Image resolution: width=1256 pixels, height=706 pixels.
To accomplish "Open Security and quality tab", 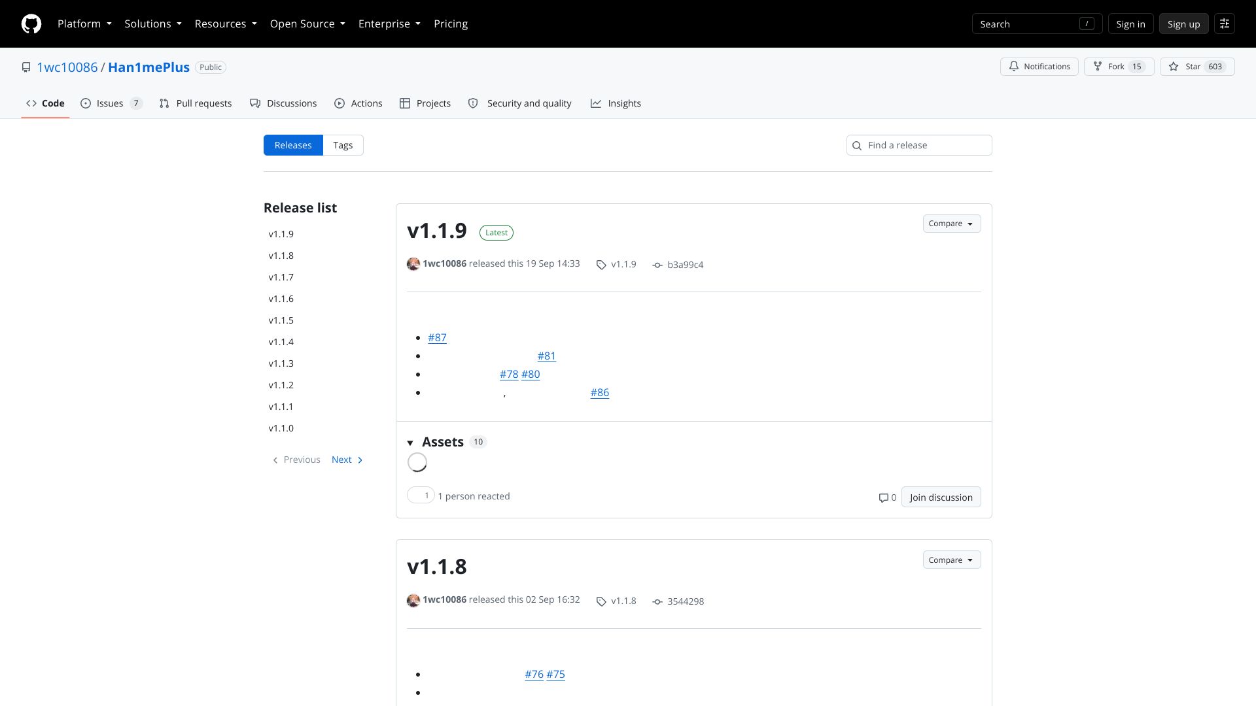I will click(x=520, y=103).
